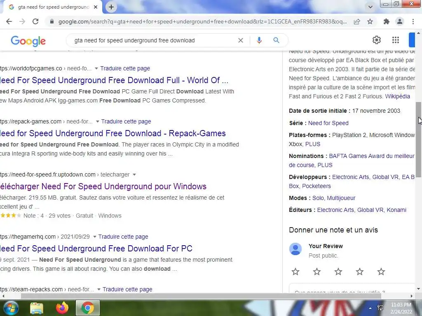Show hidden system tray icons arrow
The height and width of the screenshot is (316, 422).
click(x=370, y=308)
